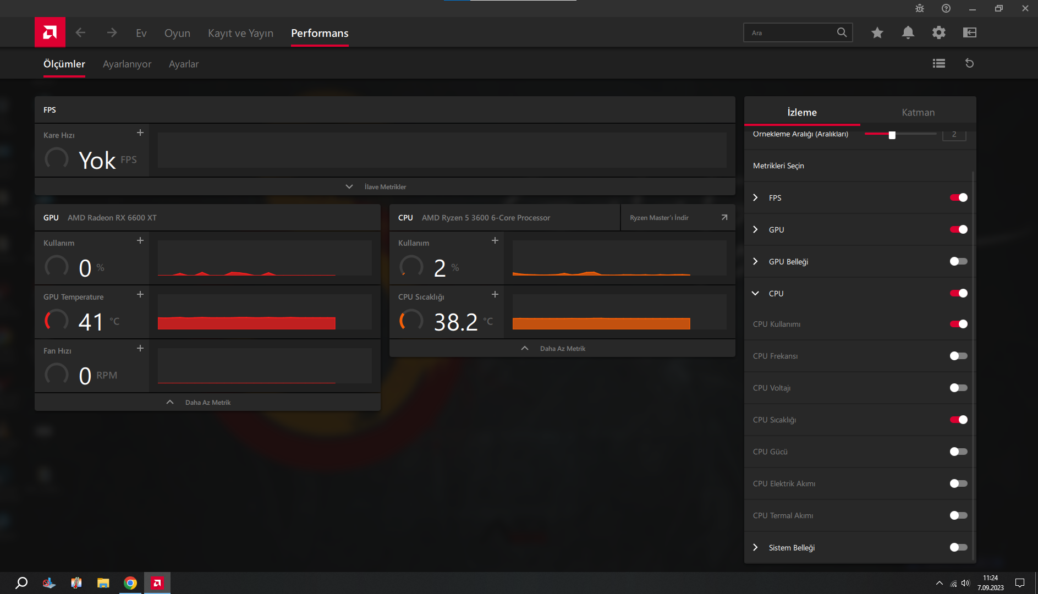Go forward with the right arrow

(112, 33)
